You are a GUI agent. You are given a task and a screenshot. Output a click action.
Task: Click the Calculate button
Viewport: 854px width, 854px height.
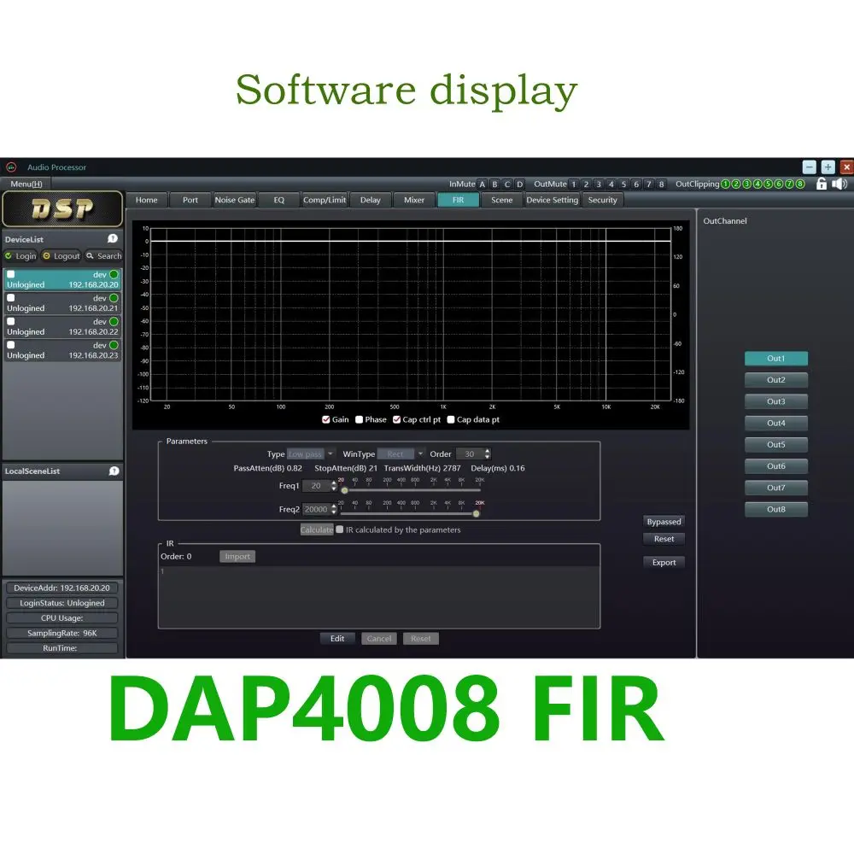pyautogui.click(x=317, y=529)
